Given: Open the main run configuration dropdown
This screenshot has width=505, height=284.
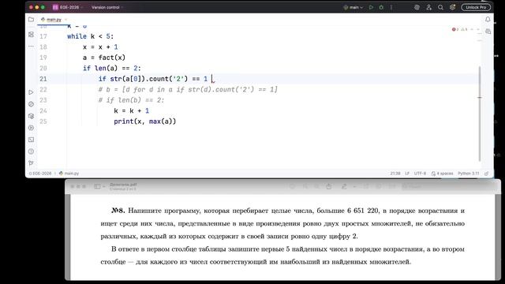Looking at the screenshot, I should coord(353,7).
